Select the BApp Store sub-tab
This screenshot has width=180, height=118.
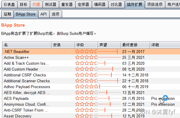coord(26,14)
